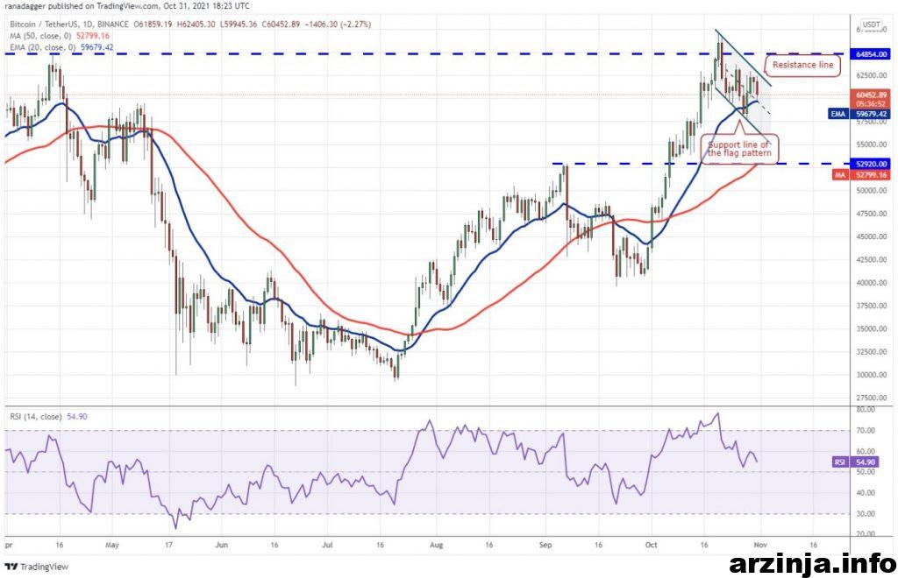Viewport: 898px width, 578px height.
Task: Click the current price label 60452.89
Action: pos(871,95)
